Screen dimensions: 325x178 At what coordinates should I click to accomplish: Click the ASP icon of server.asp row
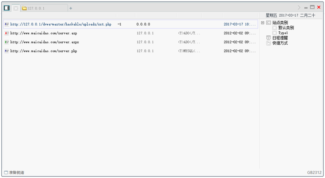(x=7, y=33)
